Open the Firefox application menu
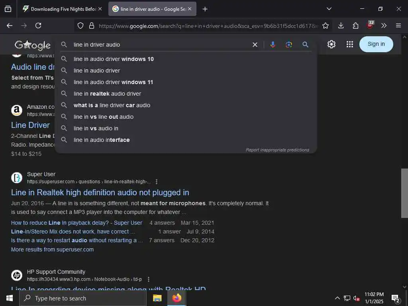The height and width of the screenshot is (306, 408). coord(398,25)
